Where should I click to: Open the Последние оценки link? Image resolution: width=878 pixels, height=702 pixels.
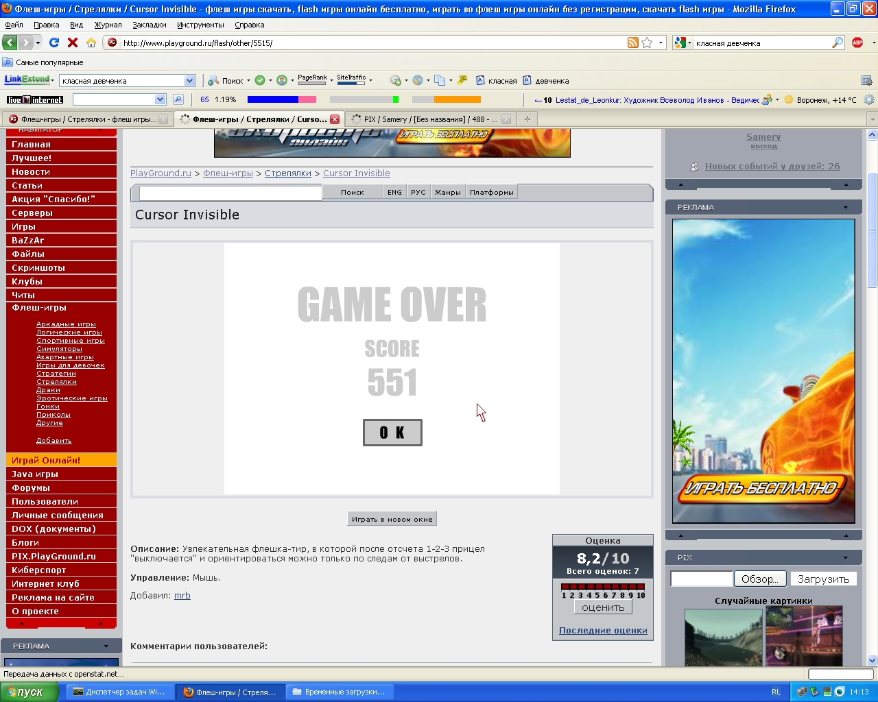(603, 631)
